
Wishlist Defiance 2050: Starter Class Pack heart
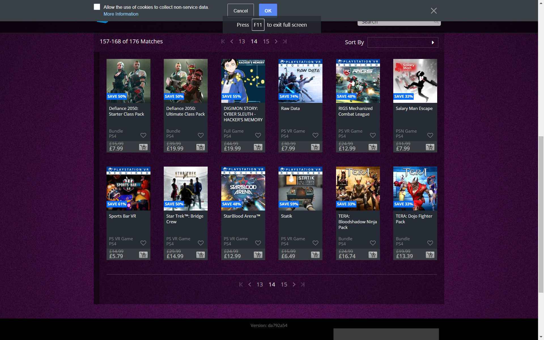(143, 135)
